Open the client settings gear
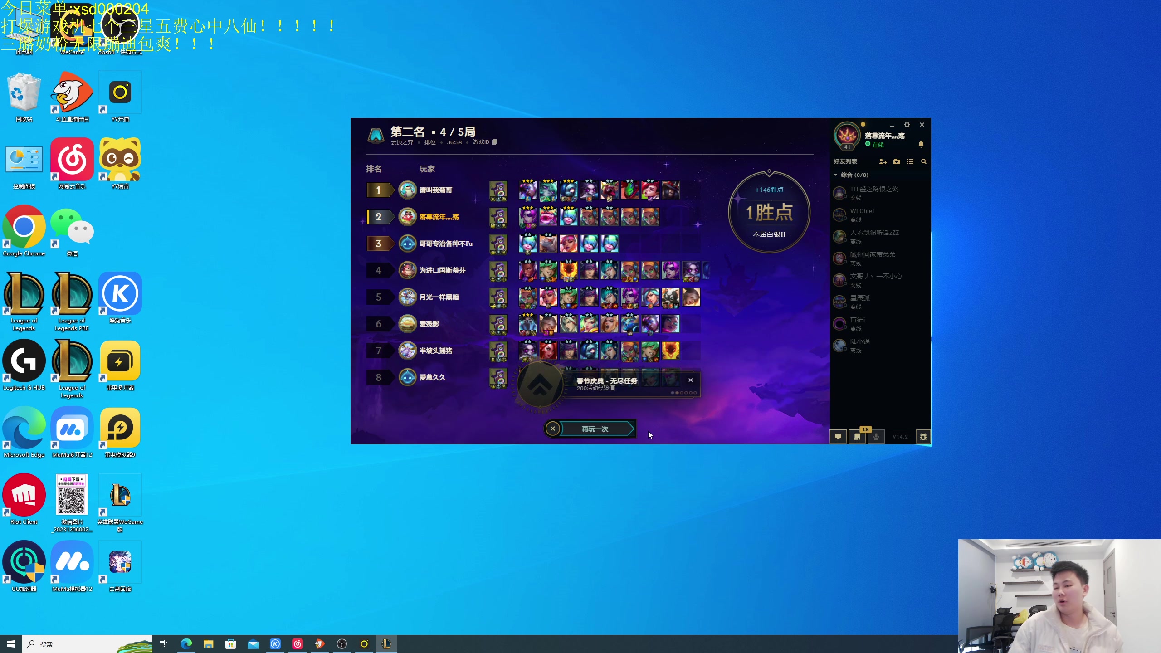This screenshot has width=1161, height=653. pos(907,125)
